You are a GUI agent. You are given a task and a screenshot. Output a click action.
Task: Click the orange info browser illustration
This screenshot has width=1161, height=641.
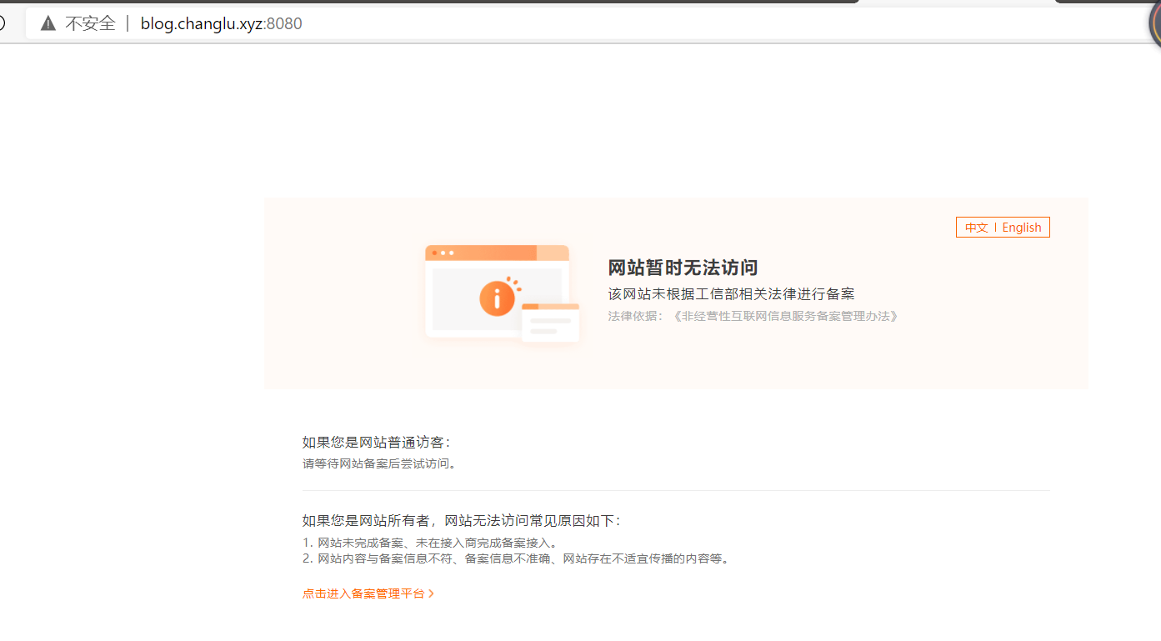coord(502,293)
